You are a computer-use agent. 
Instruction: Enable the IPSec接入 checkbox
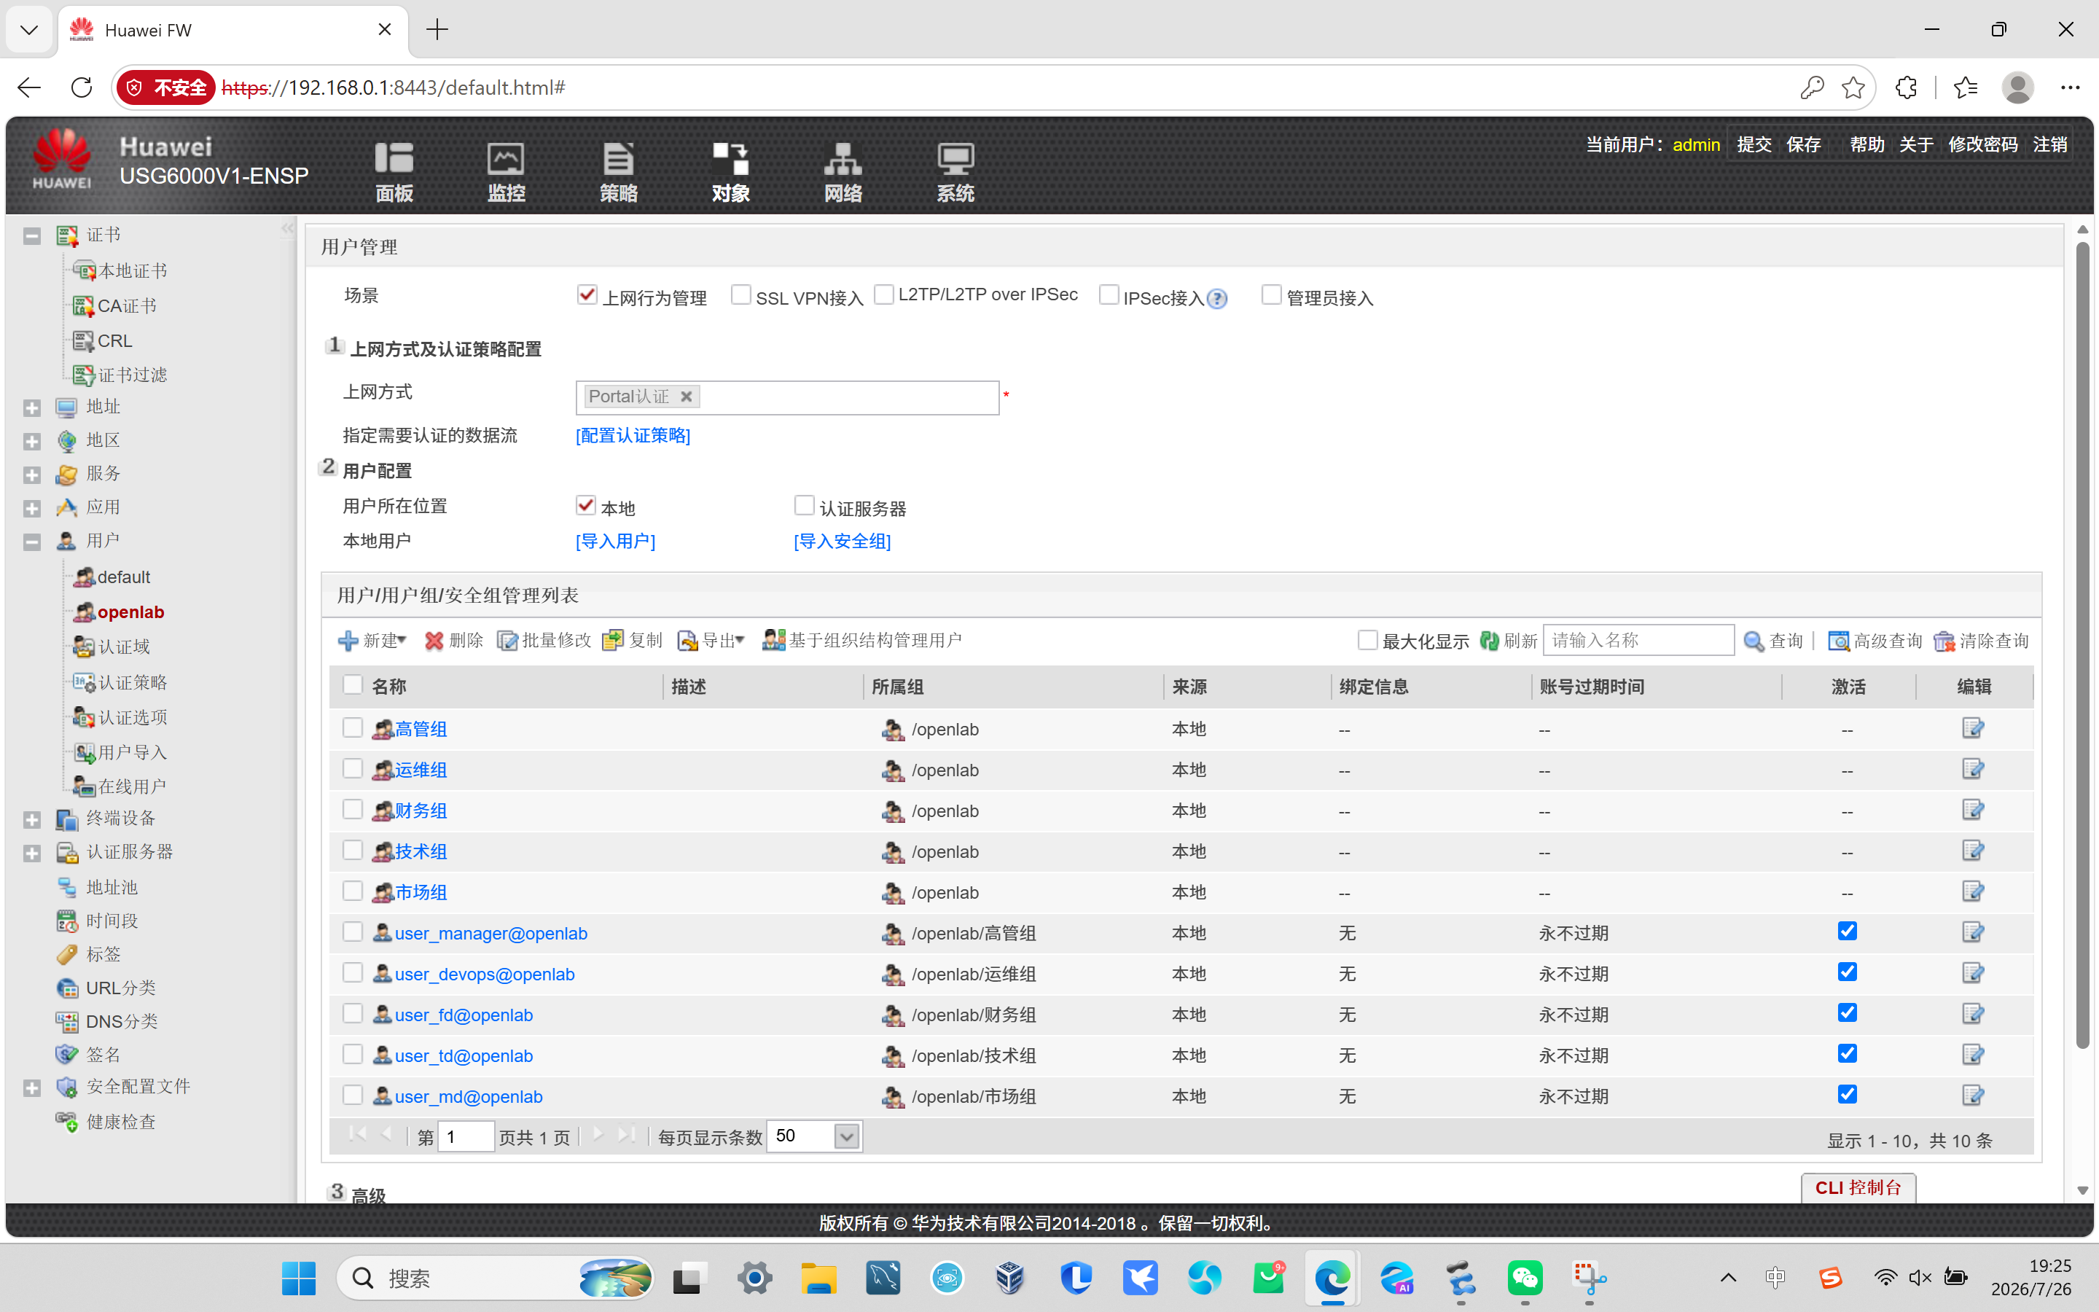[1109, 295]
